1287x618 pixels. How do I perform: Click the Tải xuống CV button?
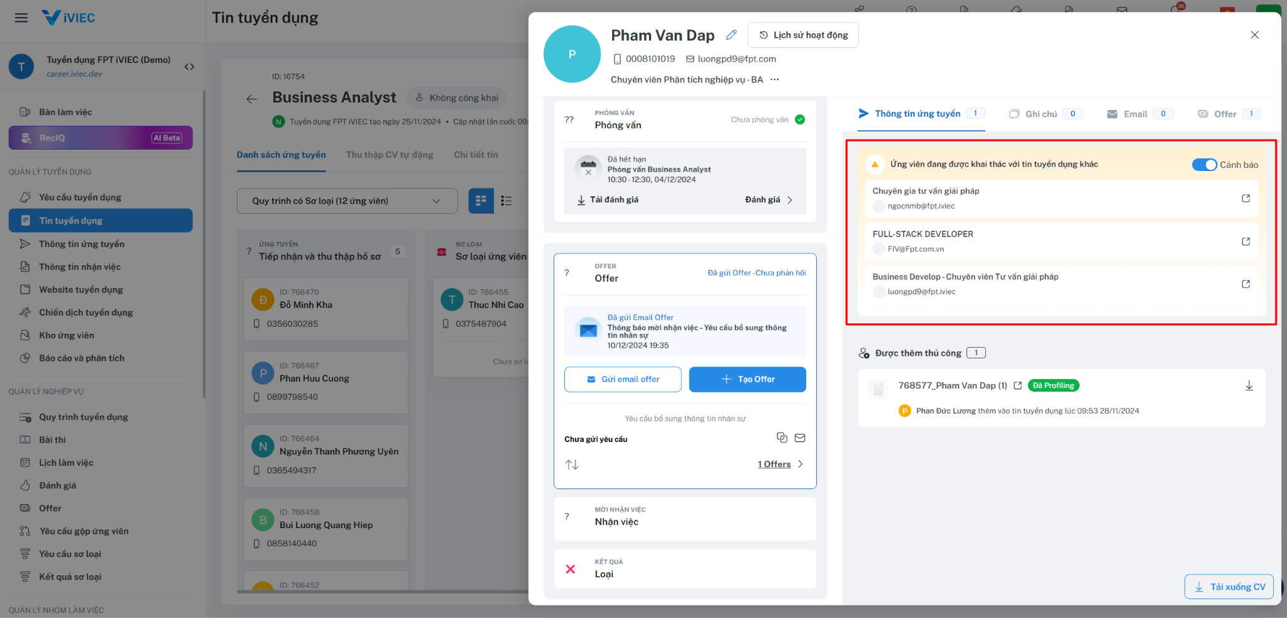pos(1229,587)
